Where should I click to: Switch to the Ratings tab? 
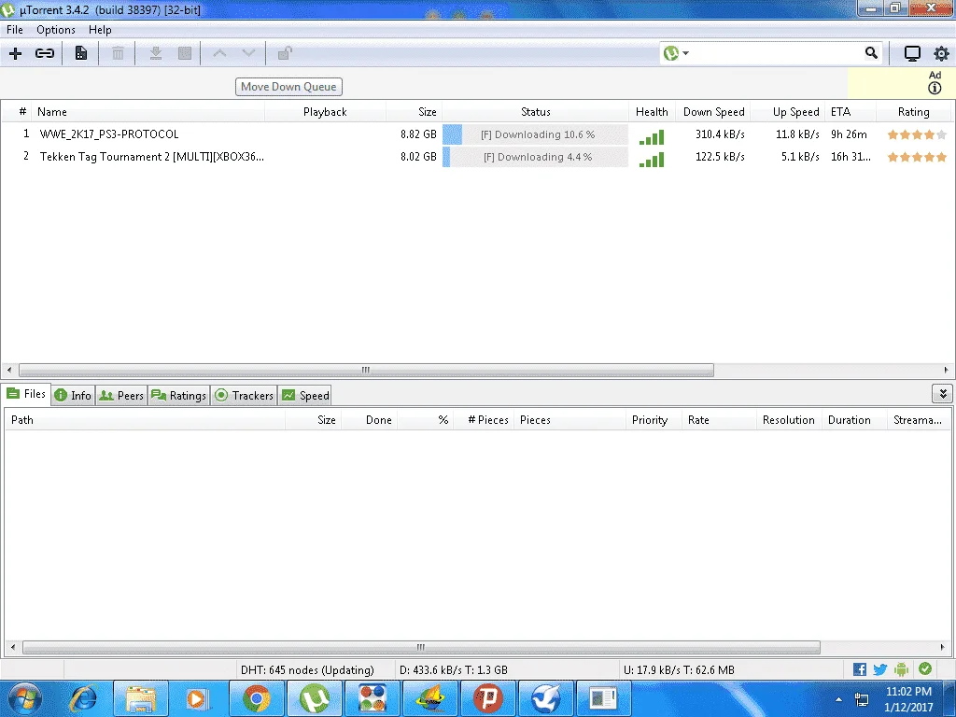click(x=178, y=396)
